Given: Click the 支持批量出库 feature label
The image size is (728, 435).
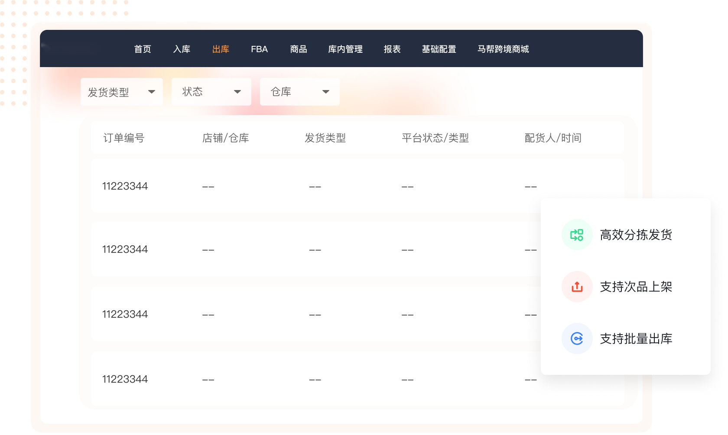Looking at the screenshot, I should pos(636,338).
